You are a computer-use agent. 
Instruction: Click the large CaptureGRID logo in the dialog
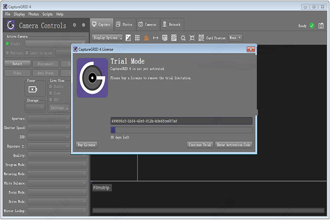click(92, 78)
